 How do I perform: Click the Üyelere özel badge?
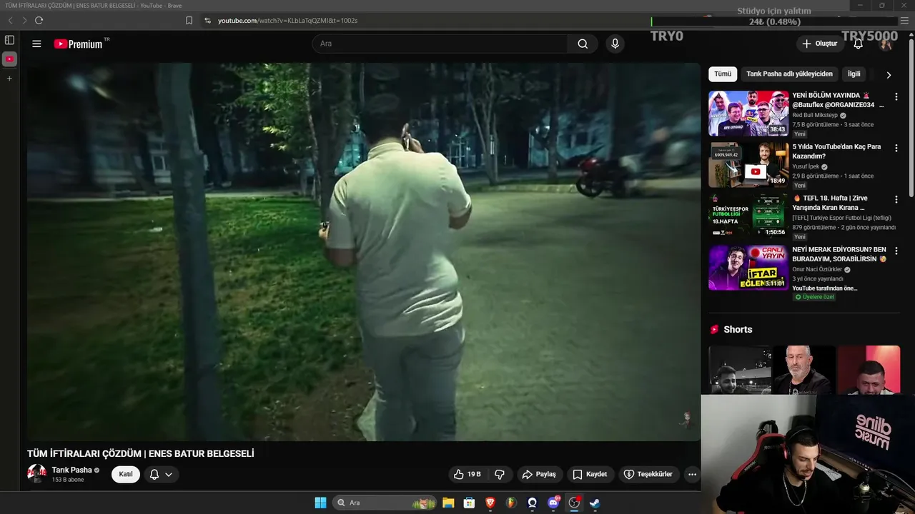[814, 297]
